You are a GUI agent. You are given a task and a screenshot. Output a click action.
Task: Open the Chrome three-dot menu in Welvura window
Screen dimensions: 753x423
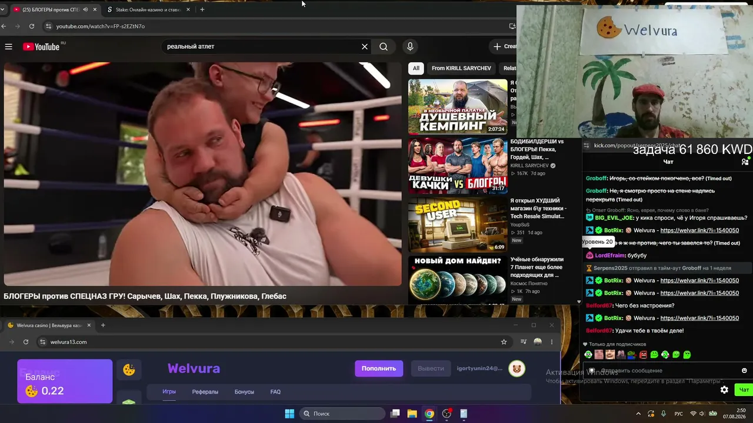[552, 342]
